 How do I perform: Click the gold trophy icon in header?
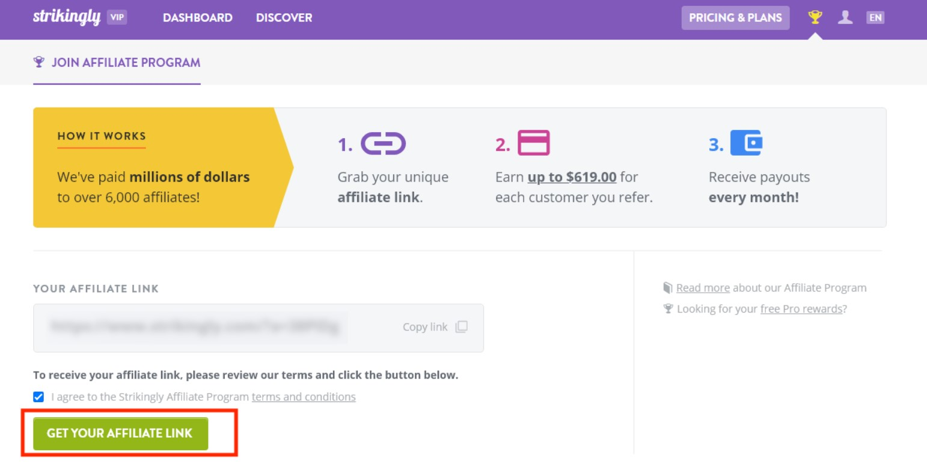pos(815,17)
